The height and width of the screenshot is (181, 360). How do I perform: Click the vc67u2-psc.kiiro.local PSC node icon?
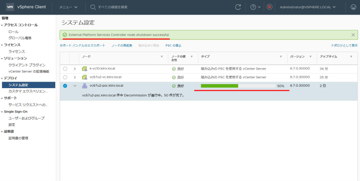(85, 86)
